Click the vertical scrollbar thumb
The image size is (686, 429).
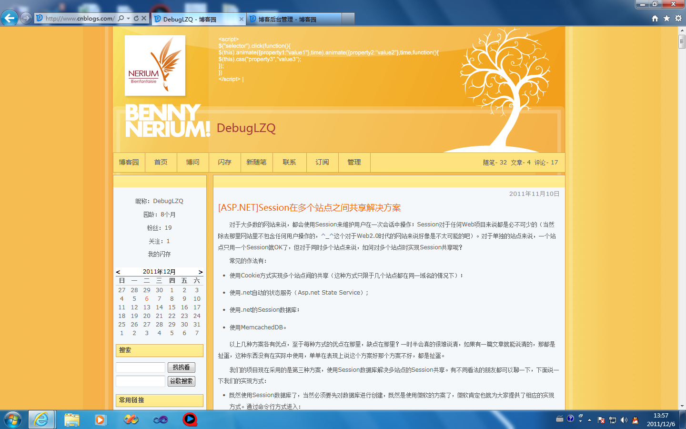point(682,41)
